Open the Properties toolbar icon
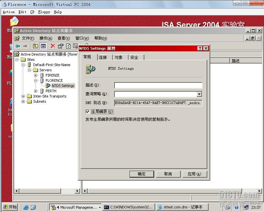Image resolution: width=264 pixels, height=212 pixels. point(61,46)
